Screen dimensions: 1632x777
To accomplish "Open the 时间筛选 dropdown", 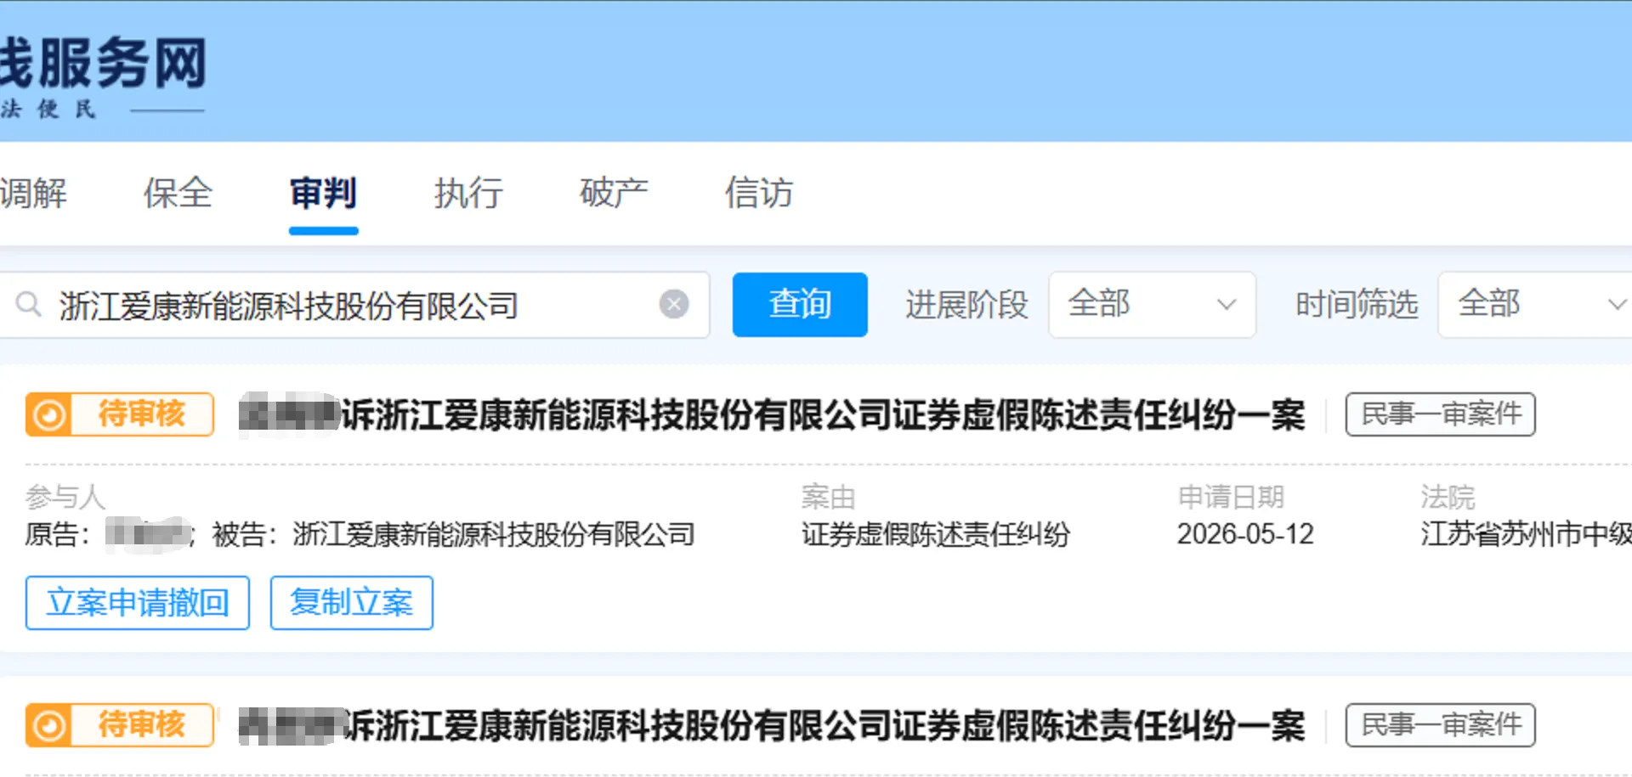I will point(1535,305).
